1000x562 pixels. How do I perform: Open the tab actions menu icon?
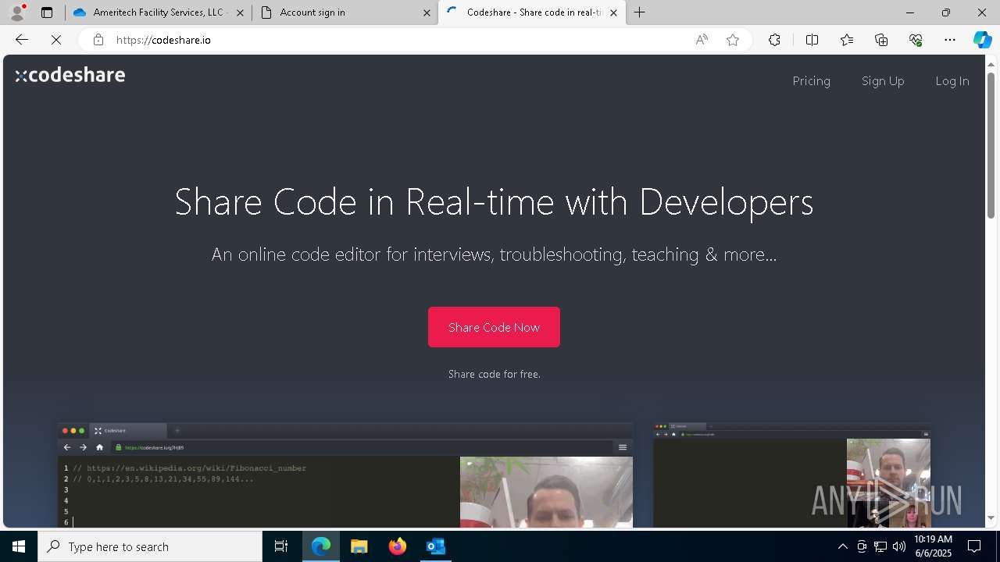click(47, 12)
